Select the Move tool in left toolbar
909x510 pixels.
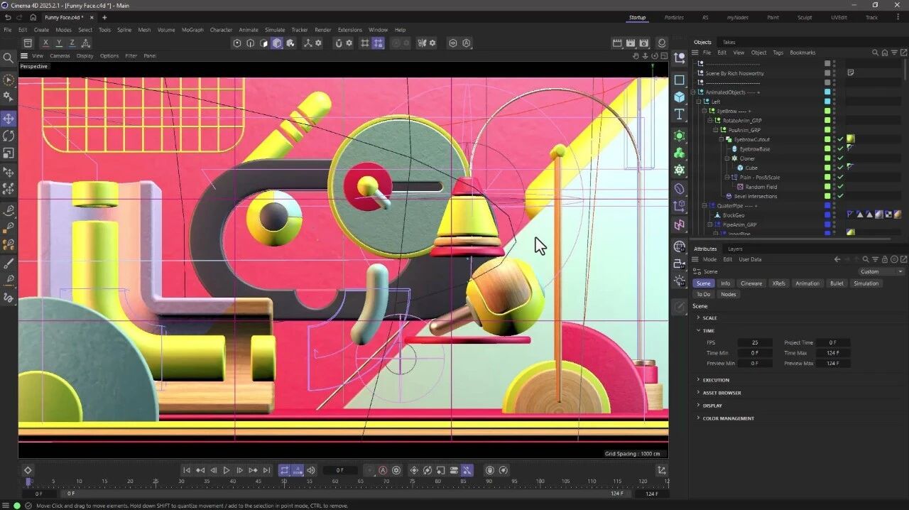pyautogui.click(x=9, y=119)
